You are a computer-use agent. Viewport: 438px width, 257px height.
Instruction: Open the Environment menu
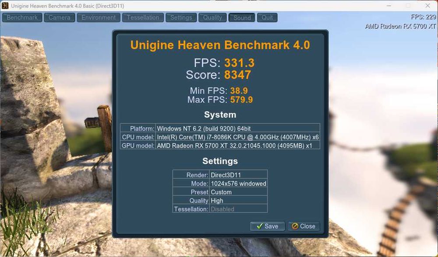click(99, 17)
